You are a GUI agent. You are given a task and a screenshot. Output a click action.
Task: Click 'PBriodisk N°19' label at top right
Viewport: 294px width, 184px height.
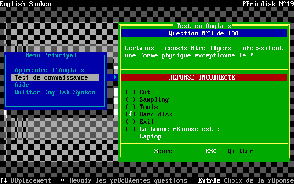pos(268,4)
